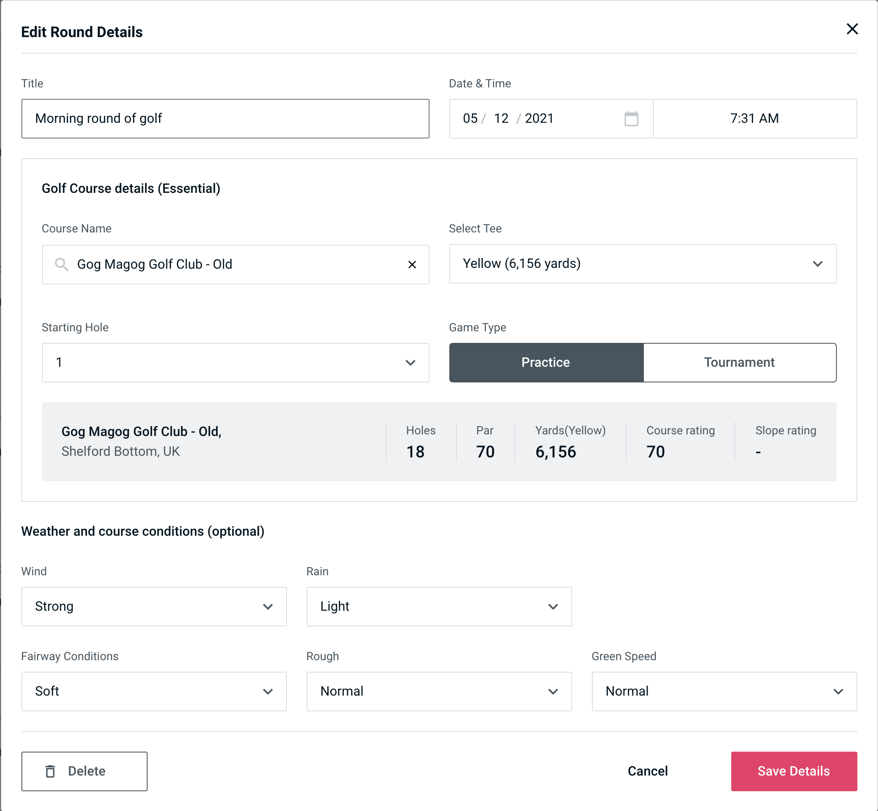Screen dimensions: 878x811
Task: Toggle game type to Practice
Action: pos(545,362)
